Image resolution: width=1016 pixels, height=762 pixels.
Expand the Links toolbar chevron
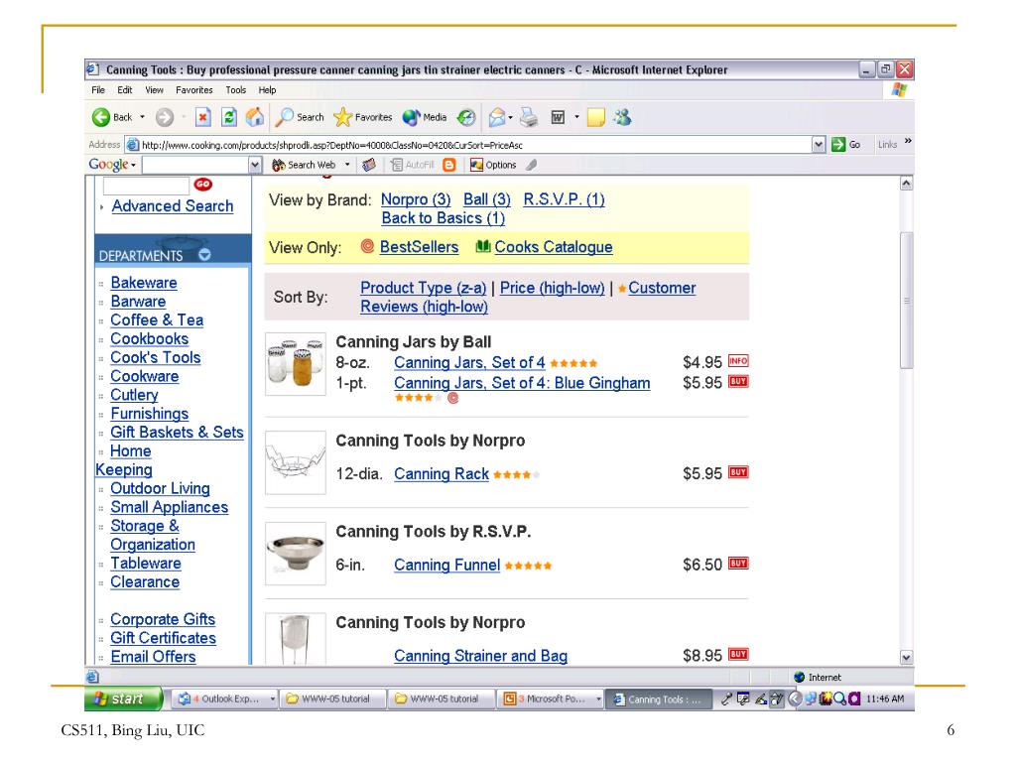[x=908, y=141]
